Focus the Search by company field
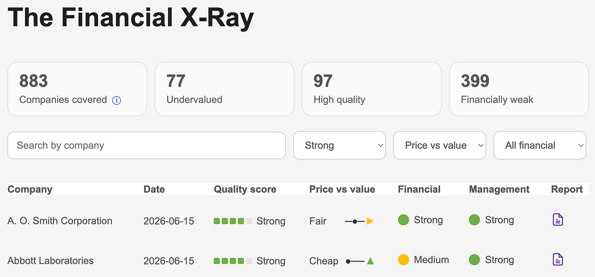Screen dimensions: 595x277 (x=146, y=145)
